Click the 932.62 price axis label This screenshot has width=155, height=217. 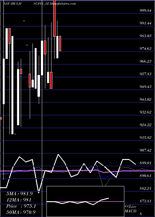tap(145, 112)
